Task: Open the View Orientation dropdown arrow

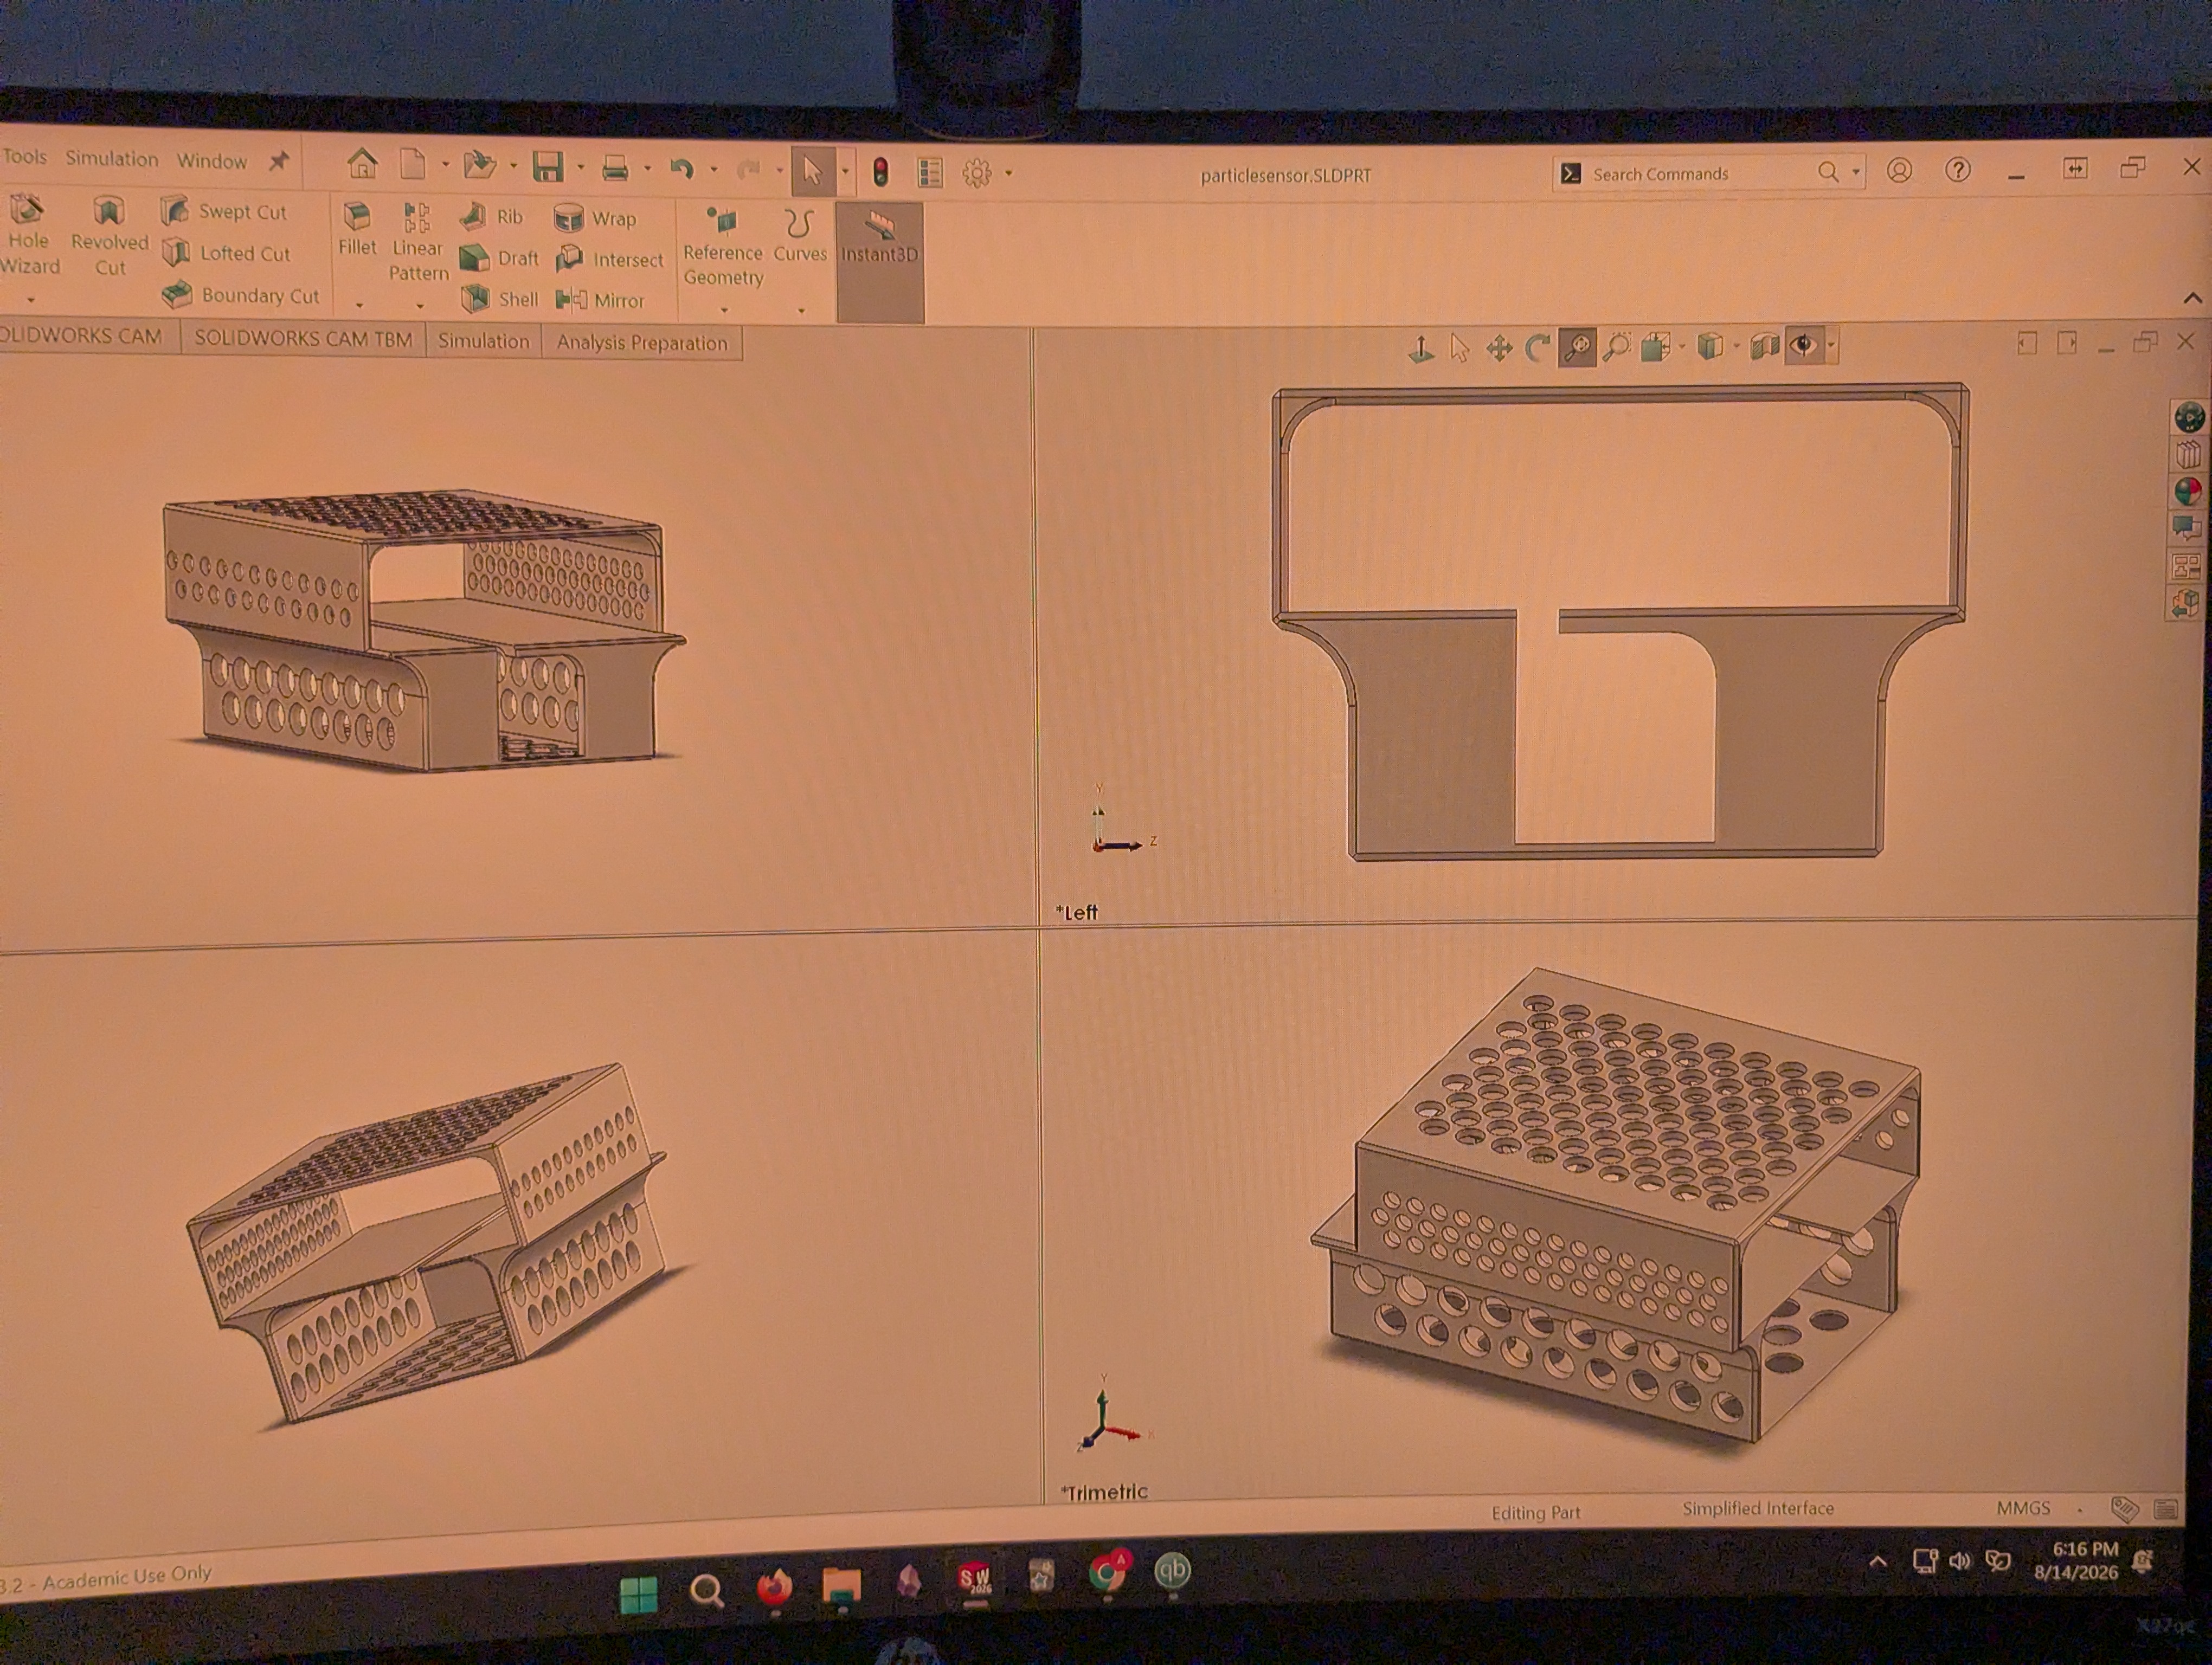Action: [x=1682, y=347]
